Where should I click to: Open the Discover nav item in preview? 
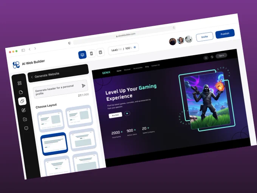point(127,69)
